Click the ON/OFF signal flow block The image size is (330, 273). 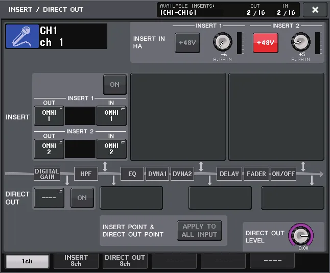pos(284,174)
